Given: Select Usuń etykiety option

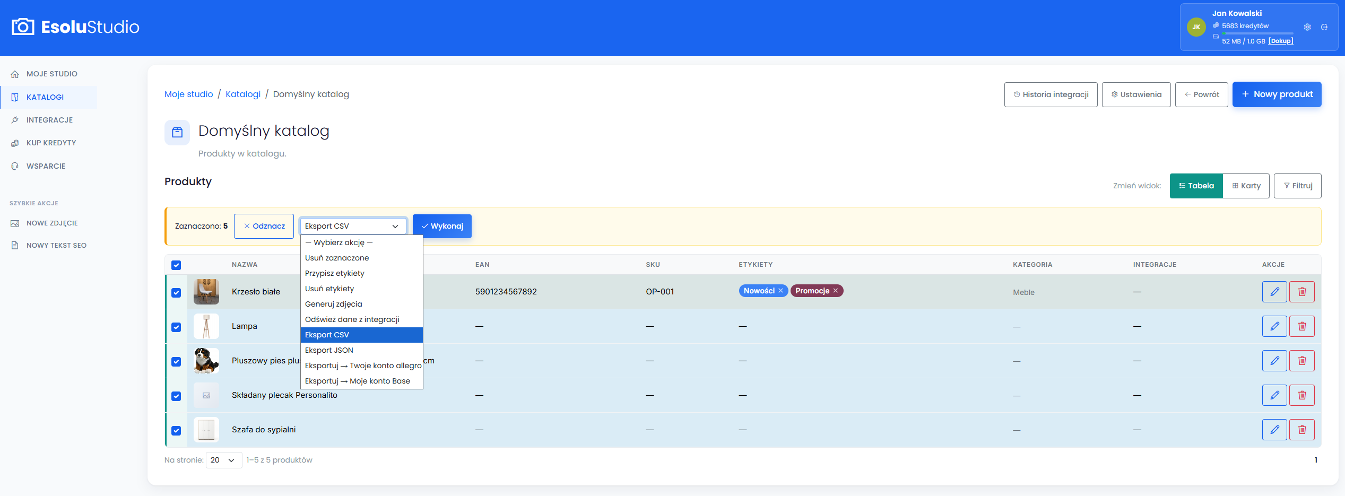Looking at the screenshot, I should pyautogui.click(x=362, y=289).
